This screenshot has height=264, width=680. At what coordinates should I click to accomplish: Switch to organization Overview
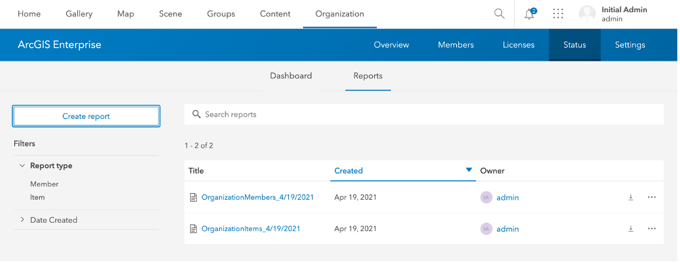pos(391,45)
